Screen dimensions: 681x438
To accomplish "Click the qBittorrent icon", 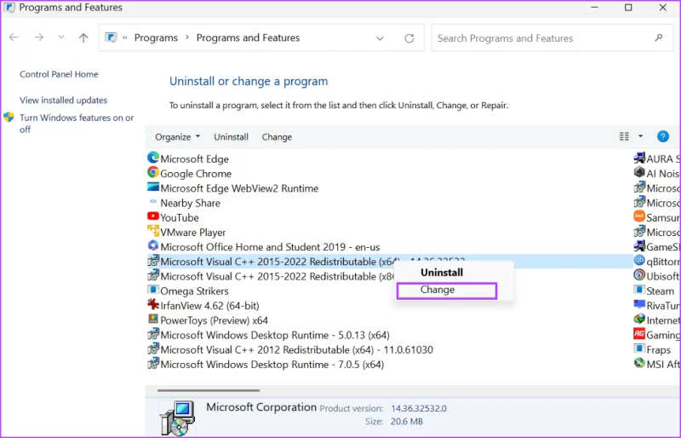I will pyautogui.click(x=639, y=261).
